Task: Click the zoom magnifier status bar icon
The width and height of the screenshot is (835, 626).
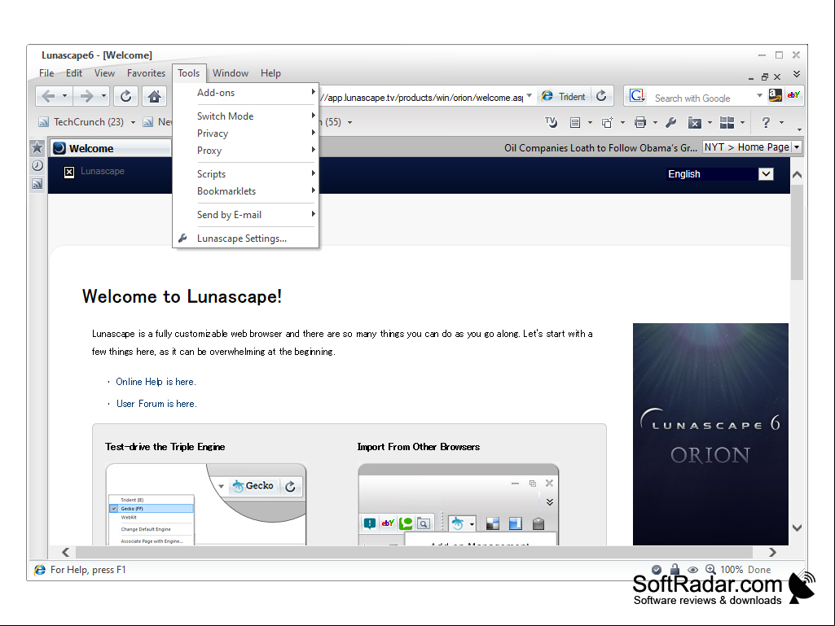Action: coord(710,569)
